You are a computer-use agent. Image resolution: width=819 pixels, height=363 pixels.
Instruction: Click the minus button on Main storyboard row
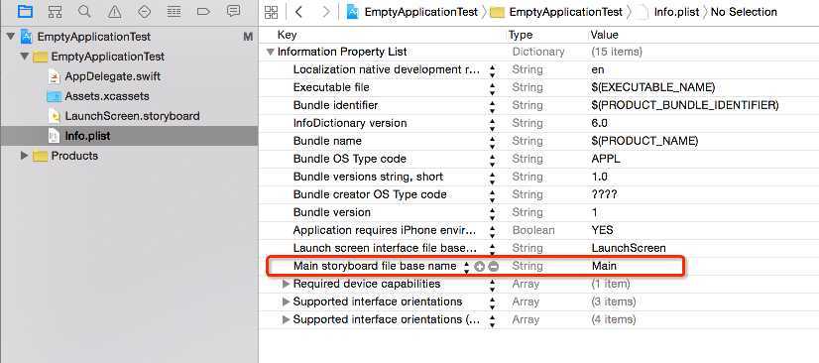pyautogui.click(x=493, y=267)
